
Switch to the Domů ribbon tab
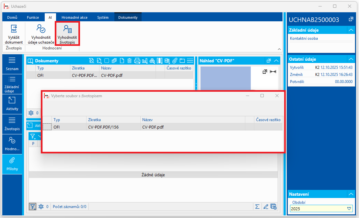click(x=12, y=17)
